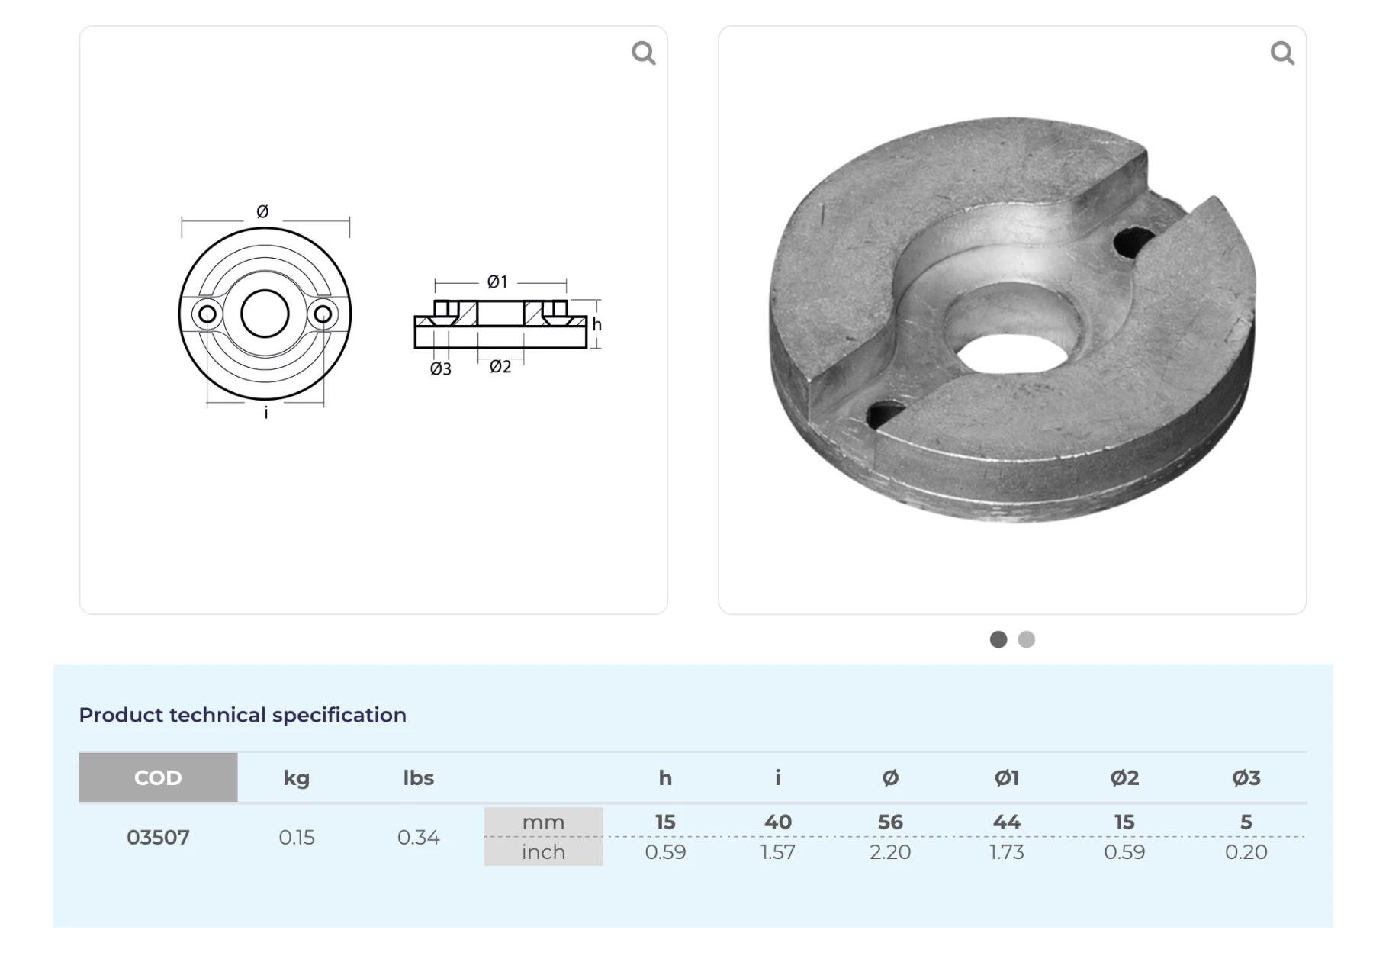Switch to the second carousel dot
The height and width of the screenshot is (959, 1373).
[x=1026, y=639]
